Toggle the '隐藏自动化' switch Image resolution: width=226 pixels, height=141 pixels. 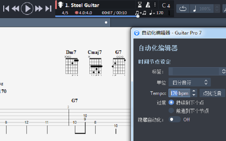coord(175,119)
